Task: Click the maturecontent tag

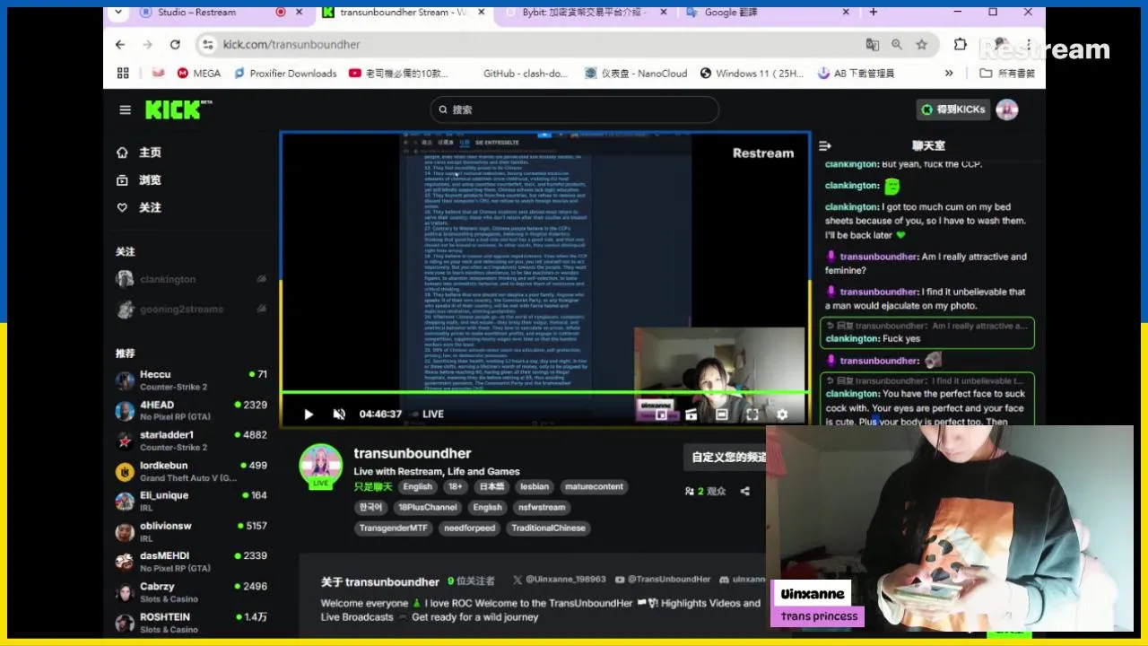Action: pyautogui.click(x=594, y=486)
